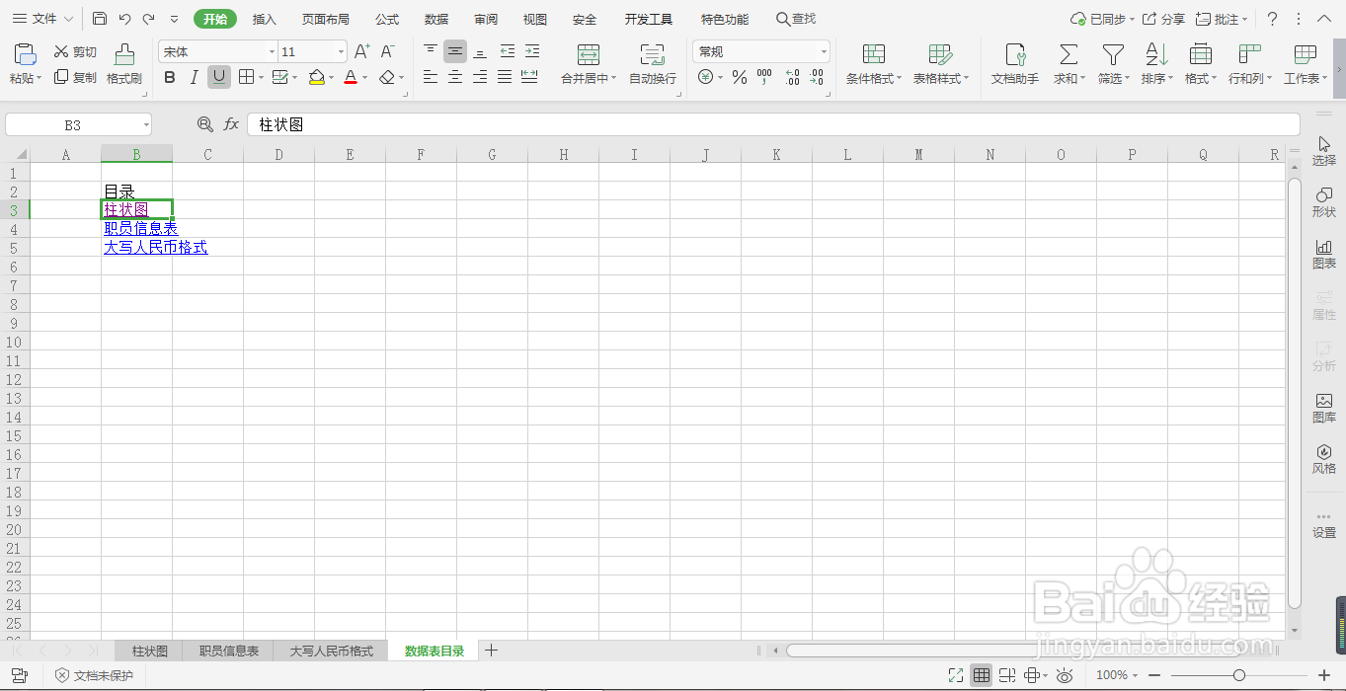Apply fill color bucket

(x=316, y=77)
